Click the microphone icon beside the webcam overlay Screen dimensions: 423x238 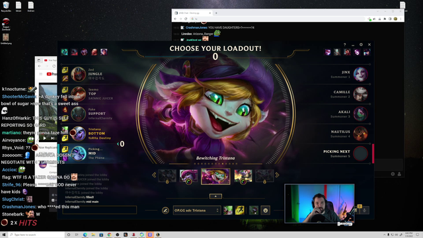point(364,210)
